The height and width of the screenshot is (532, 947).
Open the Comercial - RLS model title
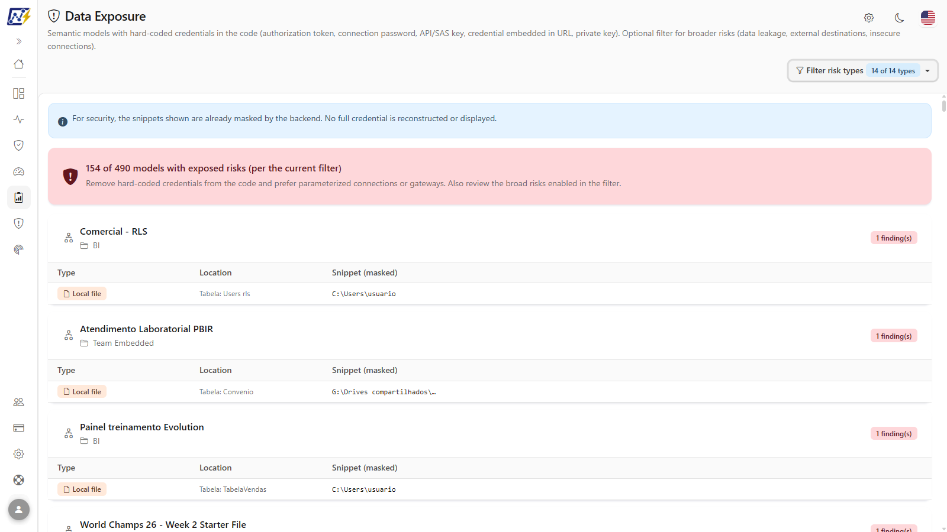pyautogui.click(x=114, y=232)
